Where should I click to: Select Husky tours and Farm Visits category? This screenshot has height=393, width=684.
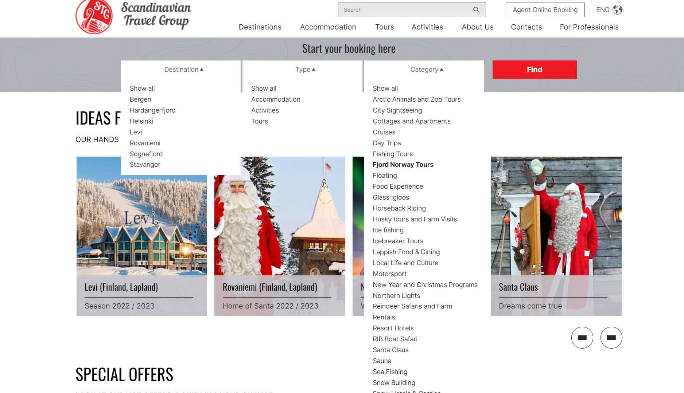tap(415, 219)
